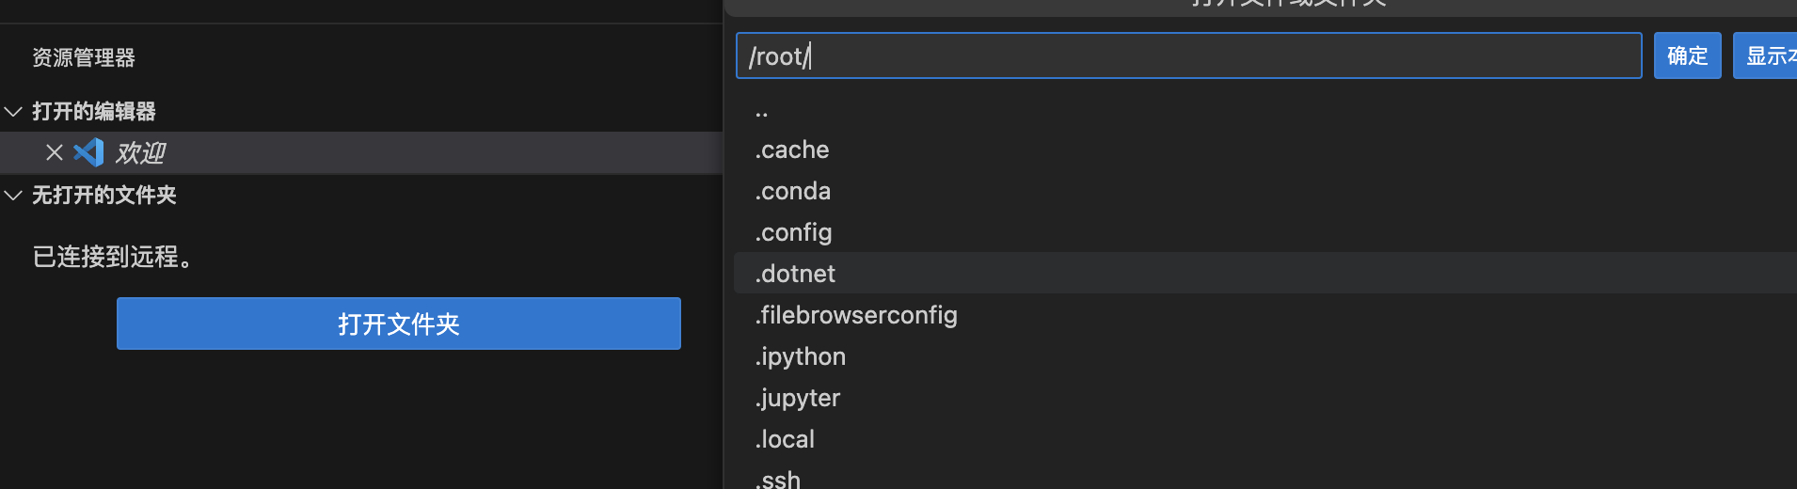Viewport: 1797px width, 489px height.
Task: Select the .ipython folder
Action: [x=801, y=356]
